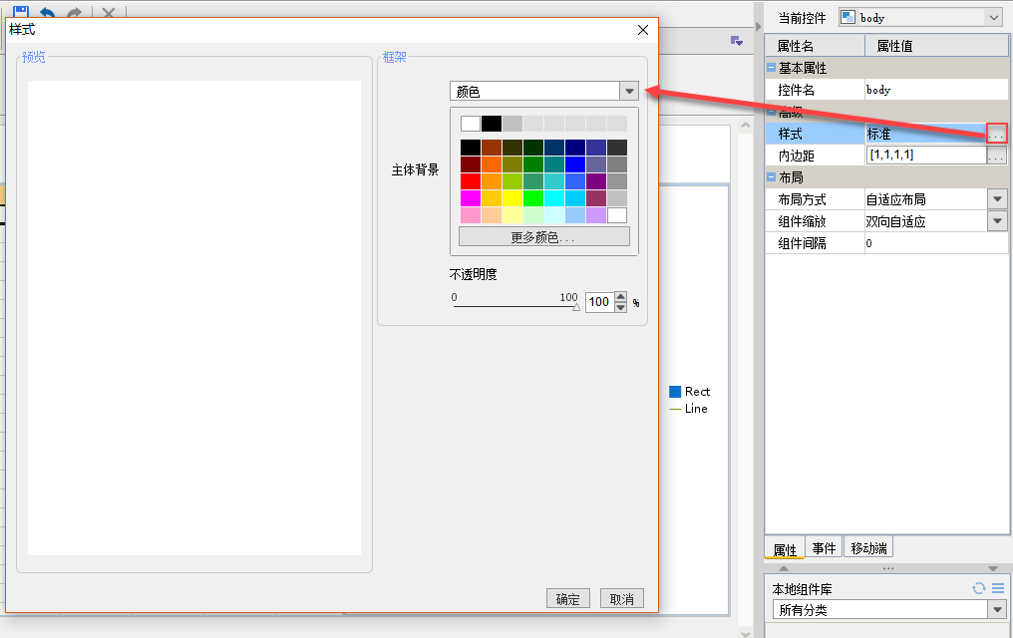This screenshot has height=638, width=1013.
Task: Click the save icon in the top toolbar
Action: pyautogui.click(x=21, y=11)
